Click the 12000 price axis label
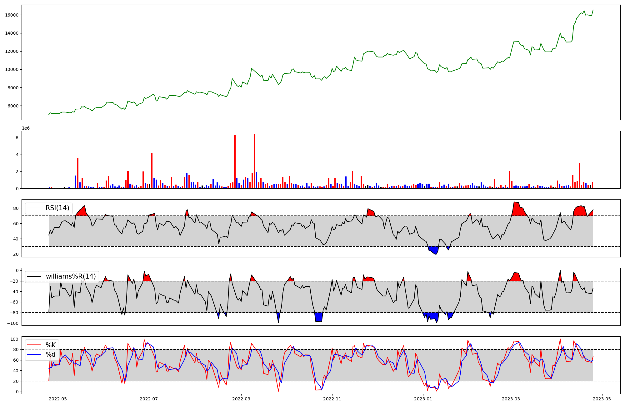The width and height of the screenshot is (625, 406). [12, 51]
